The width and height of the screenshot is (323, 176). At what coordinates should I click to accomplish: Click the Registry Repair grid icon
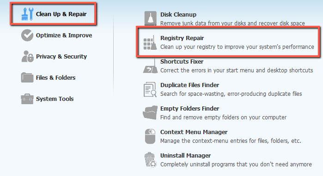tap(150, 43)
